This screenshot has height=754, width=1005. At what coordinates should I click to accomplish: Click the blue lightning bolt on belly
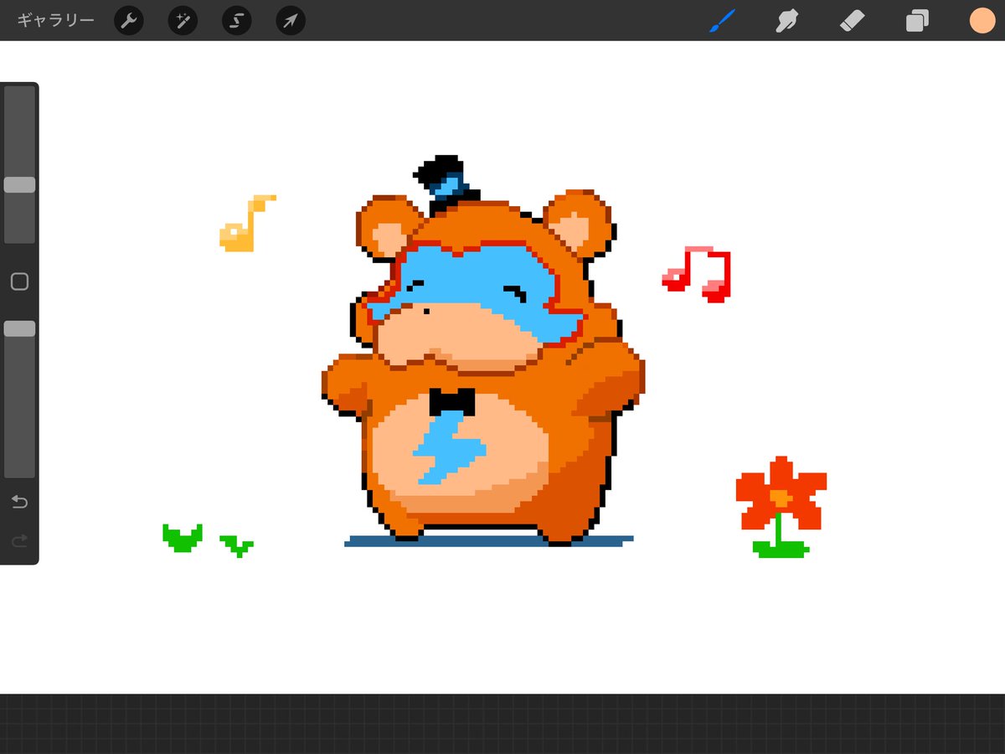(x=449, y=448)
